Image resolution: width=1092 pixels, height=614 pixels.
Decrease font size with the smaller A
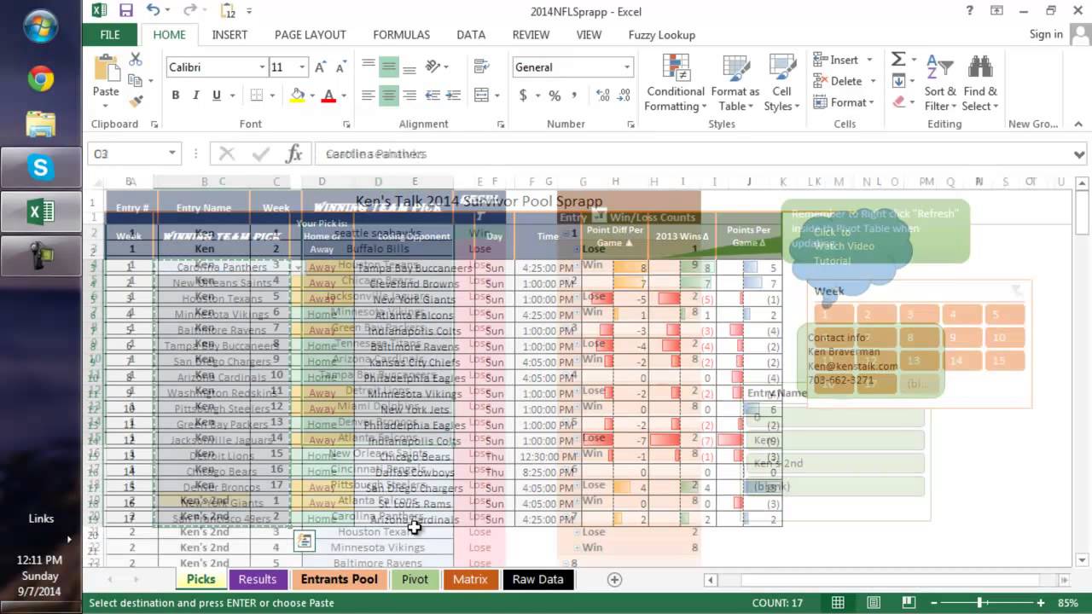(340, 67)
